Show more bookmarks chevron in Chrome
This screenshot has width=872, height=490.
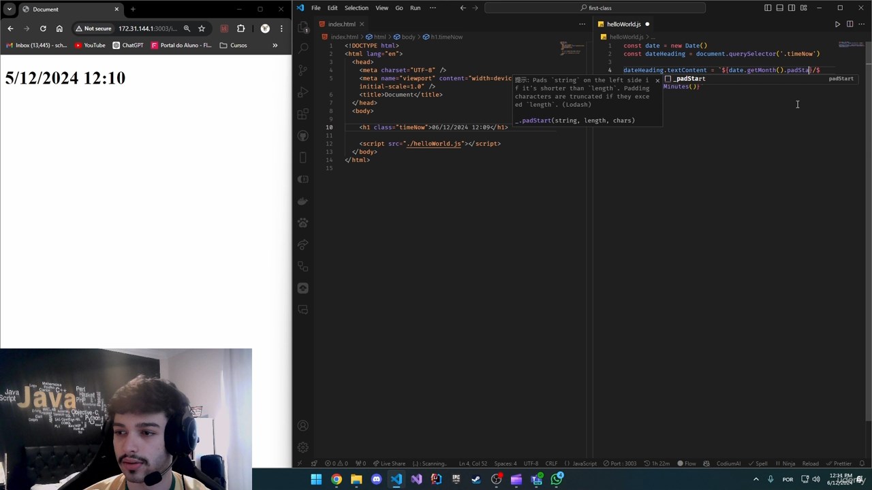pyautogui.click(x=275, y=46)
